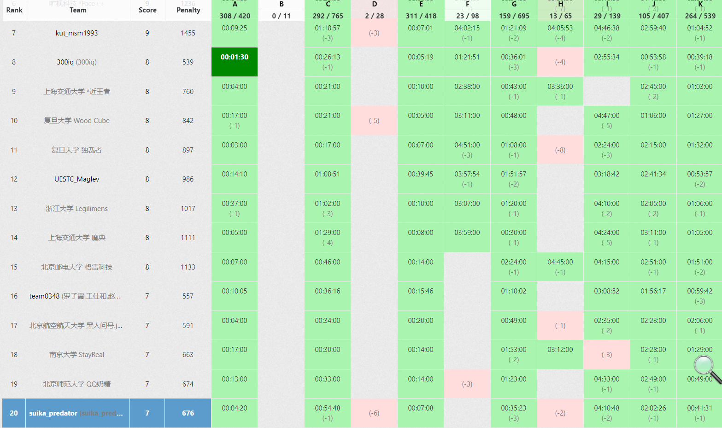Click the dark green 00:01:30 first-solve cell

(x=235, y=62)
